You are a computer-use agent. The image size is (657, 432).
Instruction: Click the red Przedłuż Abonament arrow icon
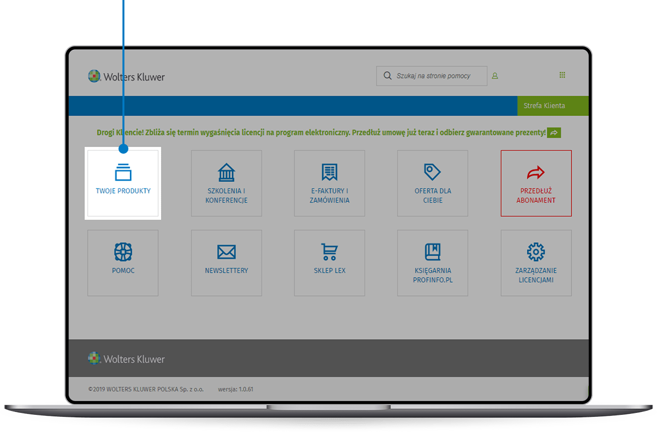[536, 172]
